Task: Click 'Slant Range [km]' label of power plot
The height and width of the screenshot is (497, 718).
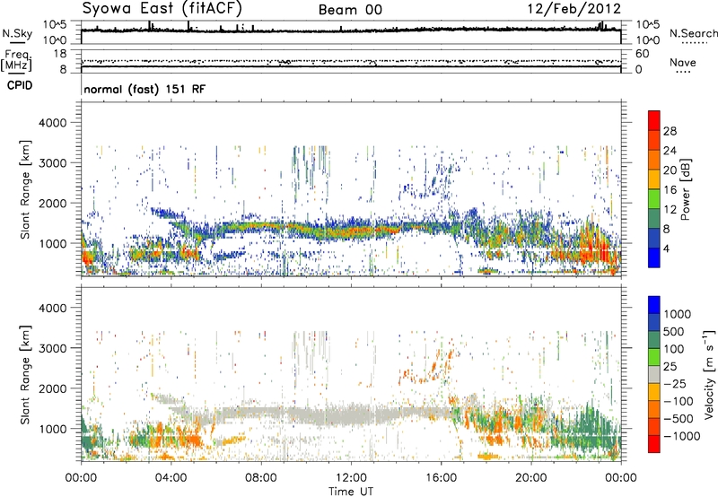Action: coord(25,189)
